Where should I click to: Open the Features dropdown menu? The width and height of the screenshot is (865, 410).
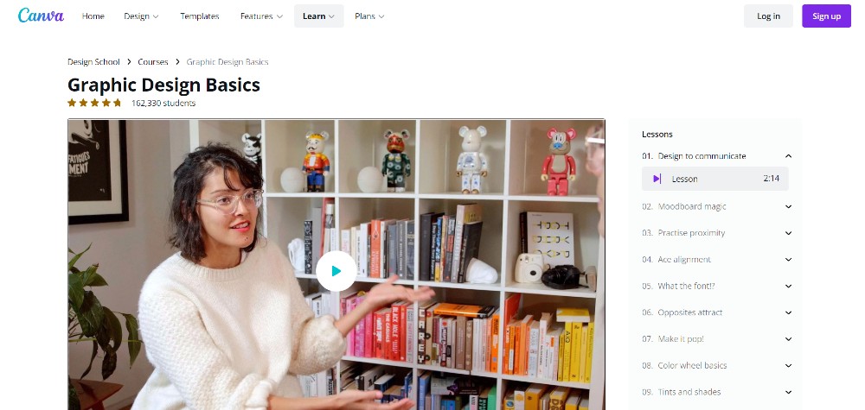click(261, 16)
